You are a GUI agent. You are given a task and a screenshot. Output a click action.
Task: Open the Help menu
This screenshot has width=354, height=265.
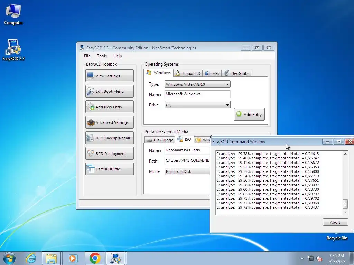click(x=118, y=56)
